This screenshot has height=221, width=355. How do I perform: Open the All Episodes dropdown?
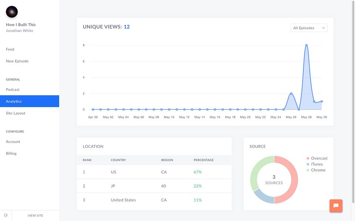309,28
